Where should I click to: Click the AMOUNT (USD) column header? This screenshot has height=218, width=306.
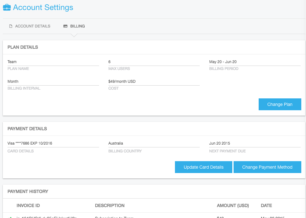coord(233,206)
